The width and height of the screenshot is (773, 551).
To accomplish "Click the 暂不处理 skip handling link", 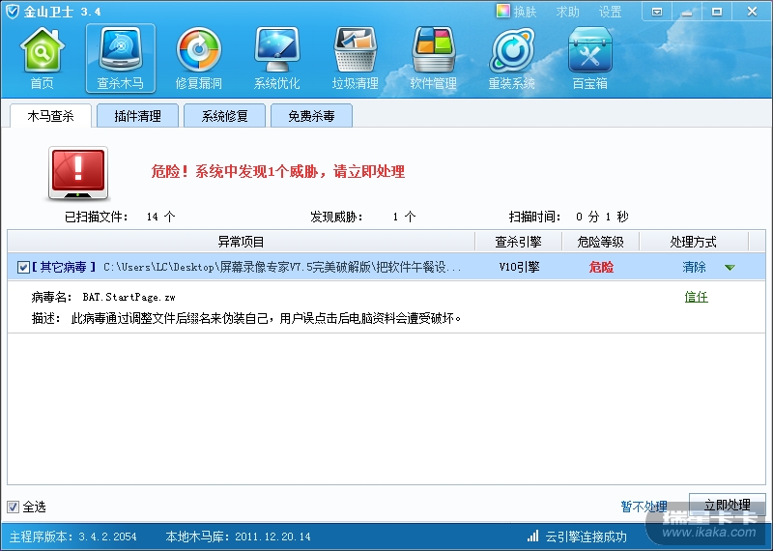I will point(644,507).
